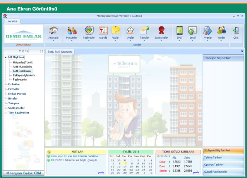Open dropdown arrow under SMS

tap(179, 41)
